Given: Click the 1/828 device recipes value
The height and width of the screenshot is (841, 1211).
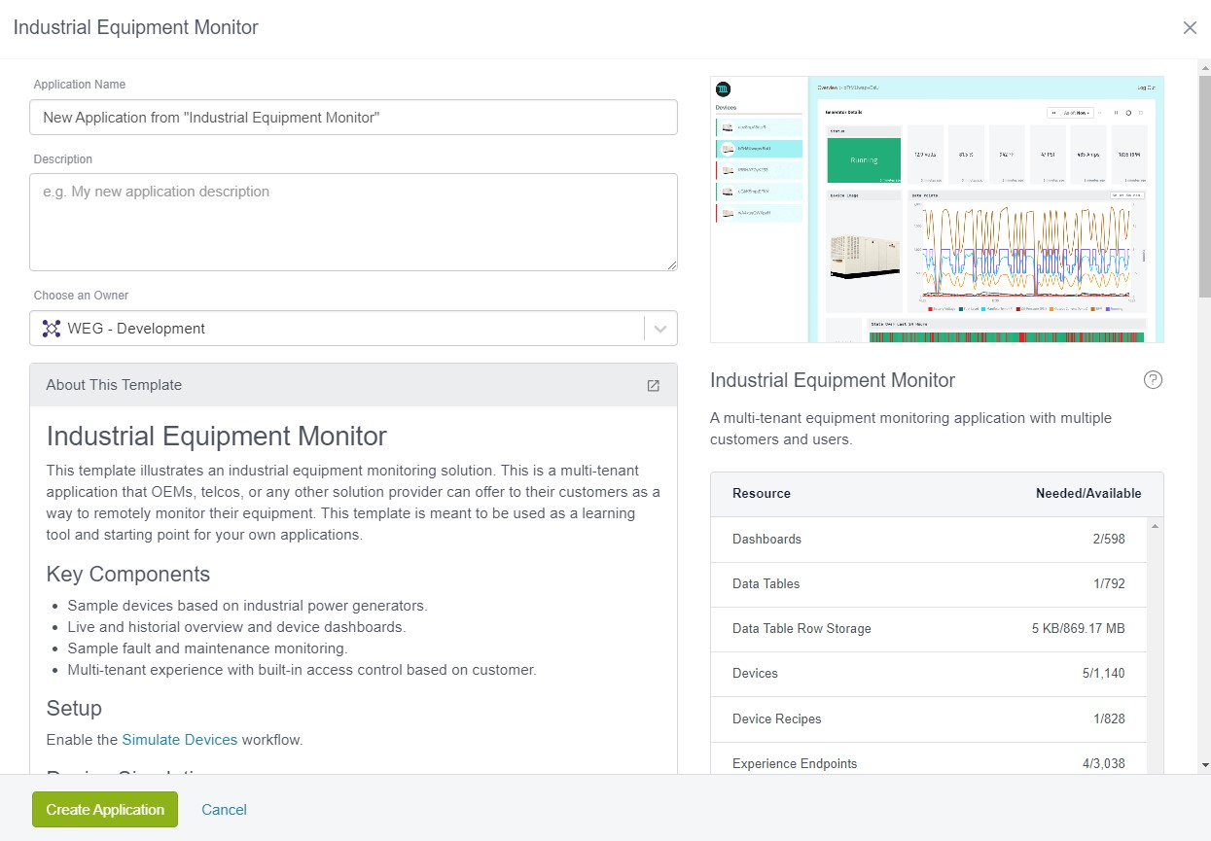Looking at the screenshot, I should [x=1108, y=719].
